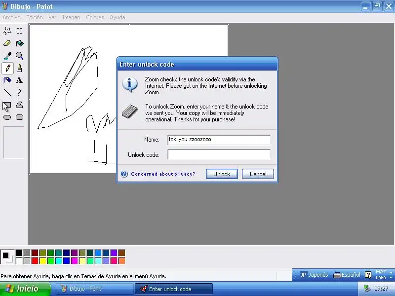This screenshot has height=296, width=395.
Task: Click the system tray network icon
Action: [367, 289]
